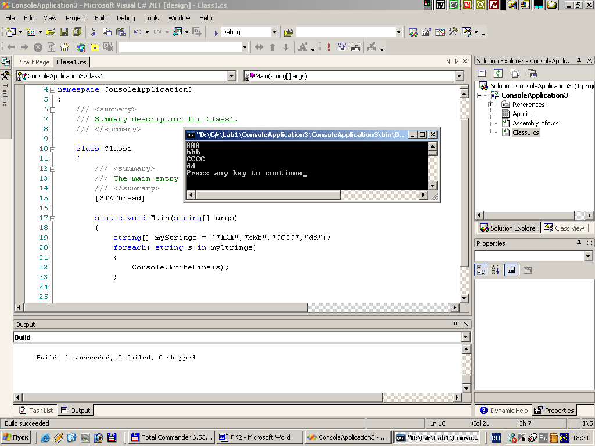595x446 pixels.
Task: Click the Save All icon
Action: tap(77, 33)
